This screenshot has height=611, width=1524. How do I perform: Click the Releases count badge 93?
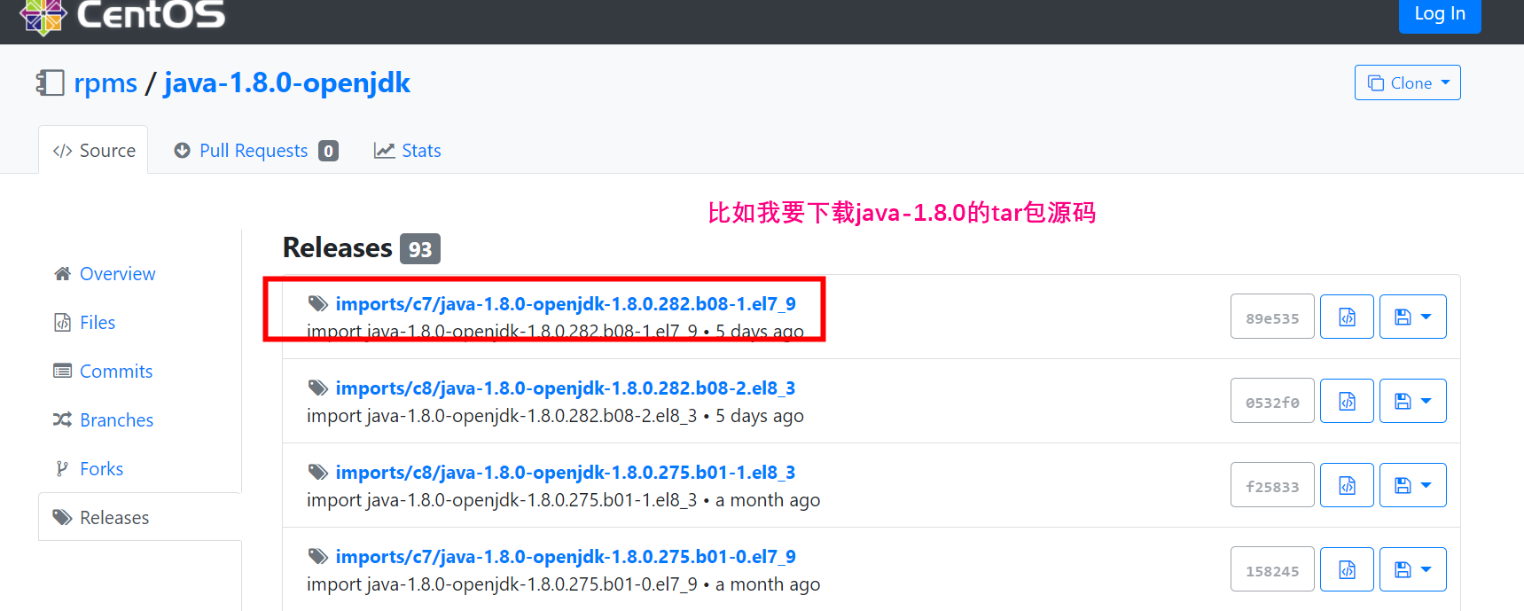[420, 249]
